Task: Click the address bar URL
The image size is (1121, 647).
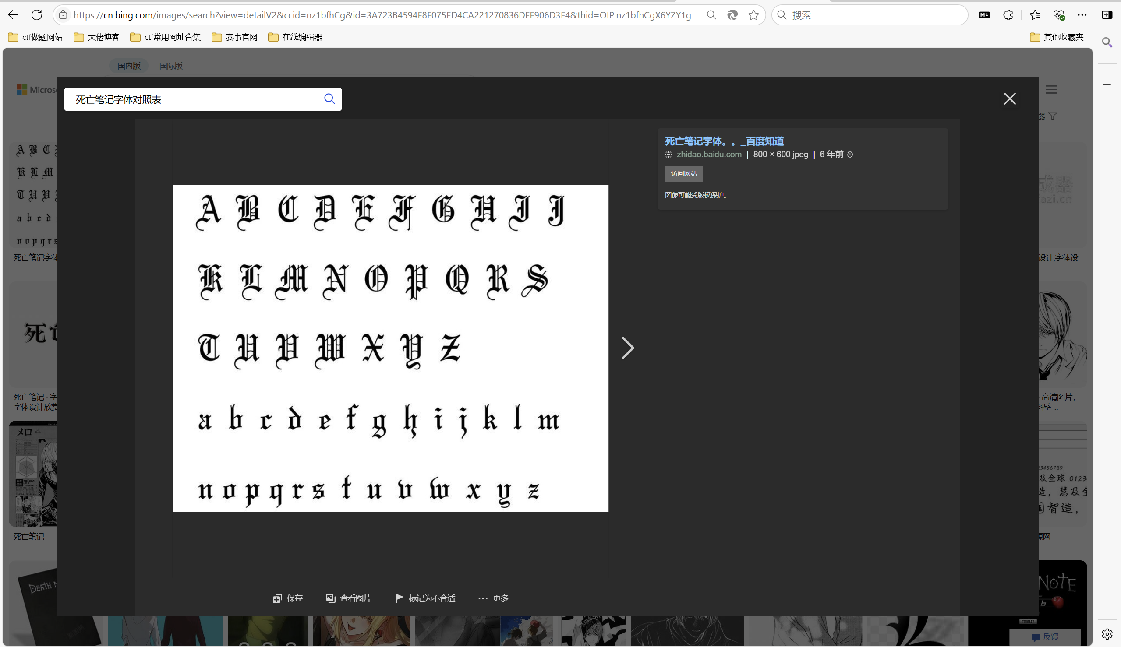Action: [x=385, y=15]
